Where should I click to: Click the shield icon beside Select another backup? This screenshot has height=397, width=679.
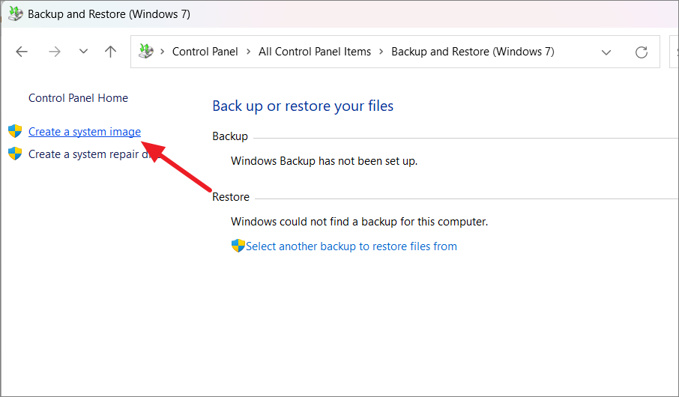[x=238, y=246]
